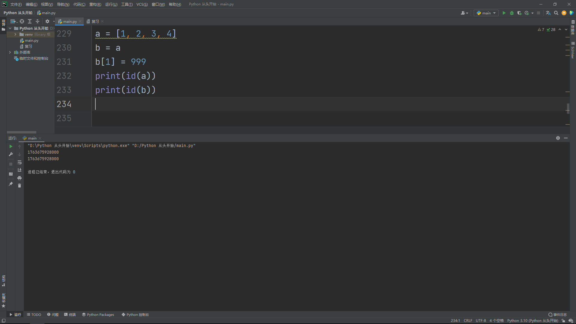Click the project tree horizontal scrollbar
The width and height of the screenshot is (576, 324).
pyautogui.click(x=22, y=132)
